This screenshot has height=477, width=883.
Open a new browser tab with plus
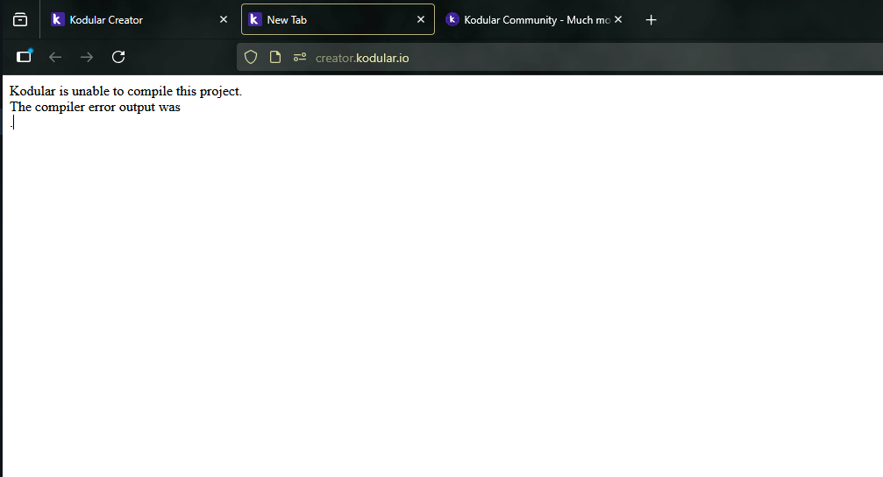(651, 20)
